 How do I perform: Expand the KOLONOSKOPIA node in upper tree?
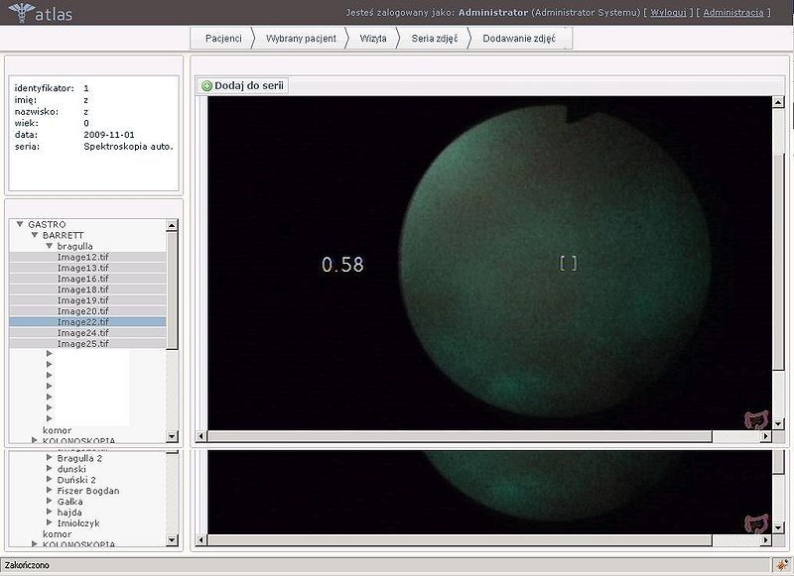[34, 441]
